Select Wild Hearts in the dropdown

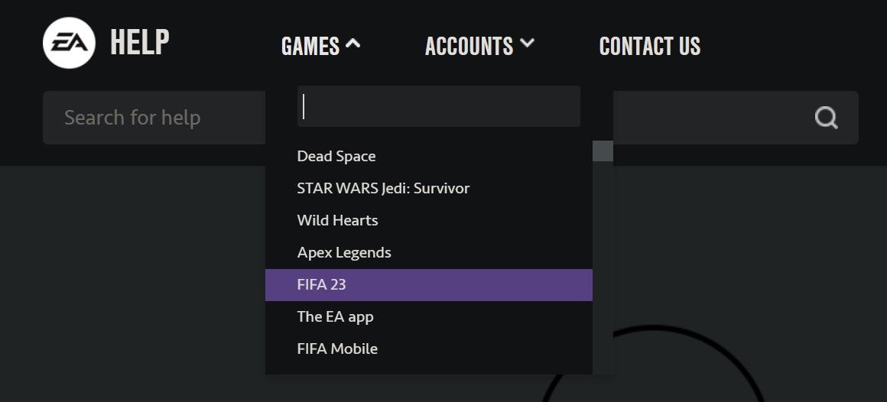point(337,221)
